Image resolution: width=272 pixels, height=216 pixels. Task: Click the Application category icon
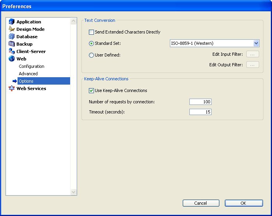[x=12, y=22]
